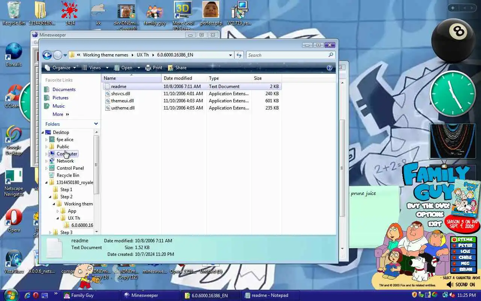Click Buy the DVD in Family Guy
481x301 pixels.
[428, 206]
